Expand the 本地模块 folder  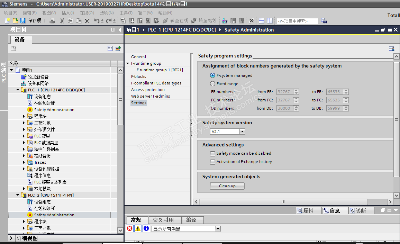pos(24,189)
